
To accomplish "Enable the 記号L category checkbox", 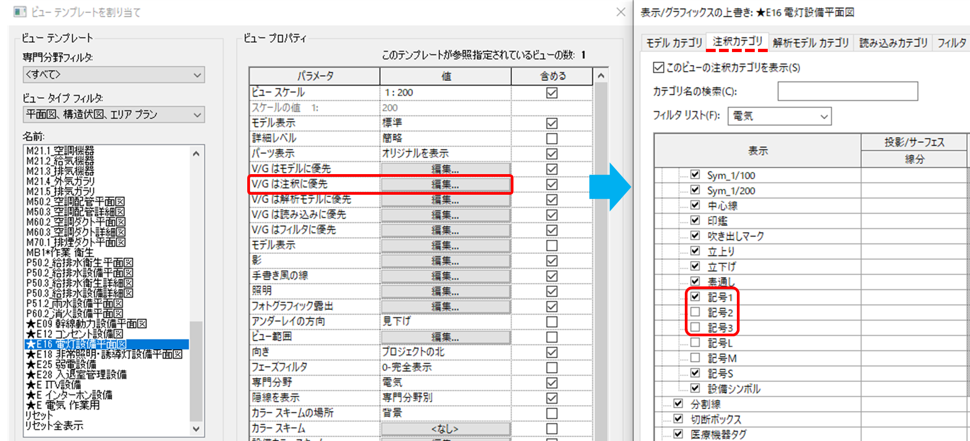I will click(695, 342).
